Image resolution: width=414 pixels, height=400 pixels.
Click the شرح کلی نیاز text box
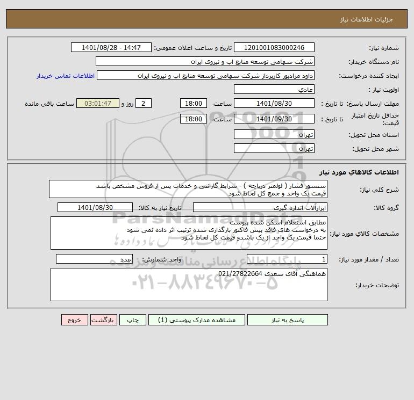click(x=188, y=190)
